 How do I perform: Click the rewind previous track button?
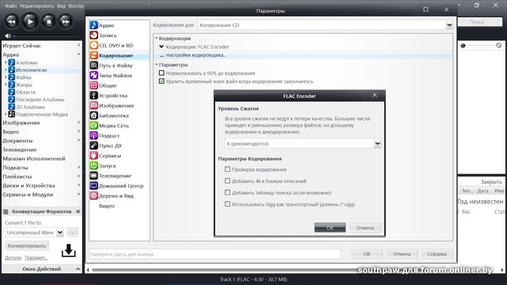11,22
